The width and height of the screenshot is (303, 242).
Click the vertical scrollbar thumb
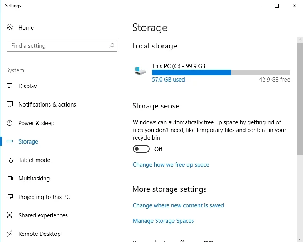coord(300,98)
